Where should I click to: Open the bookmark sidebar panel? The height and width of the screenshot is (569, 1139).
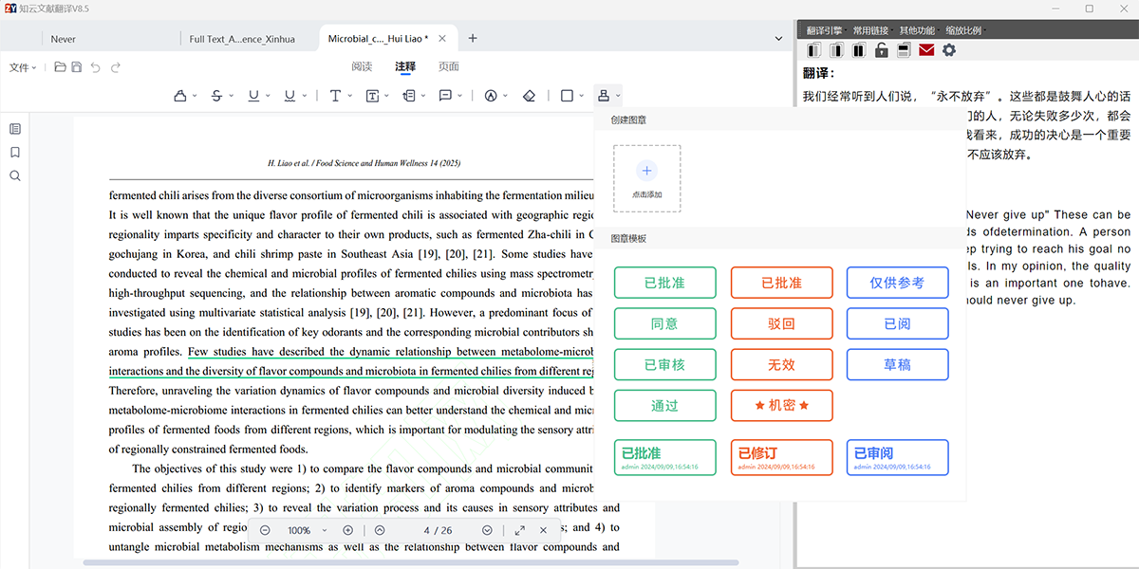click(x=14, y=153)
